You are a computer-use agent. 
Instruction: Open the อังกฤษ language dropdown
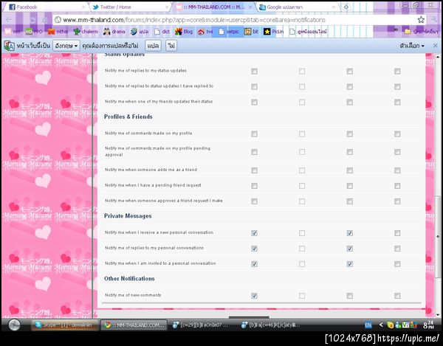point(66,46)
